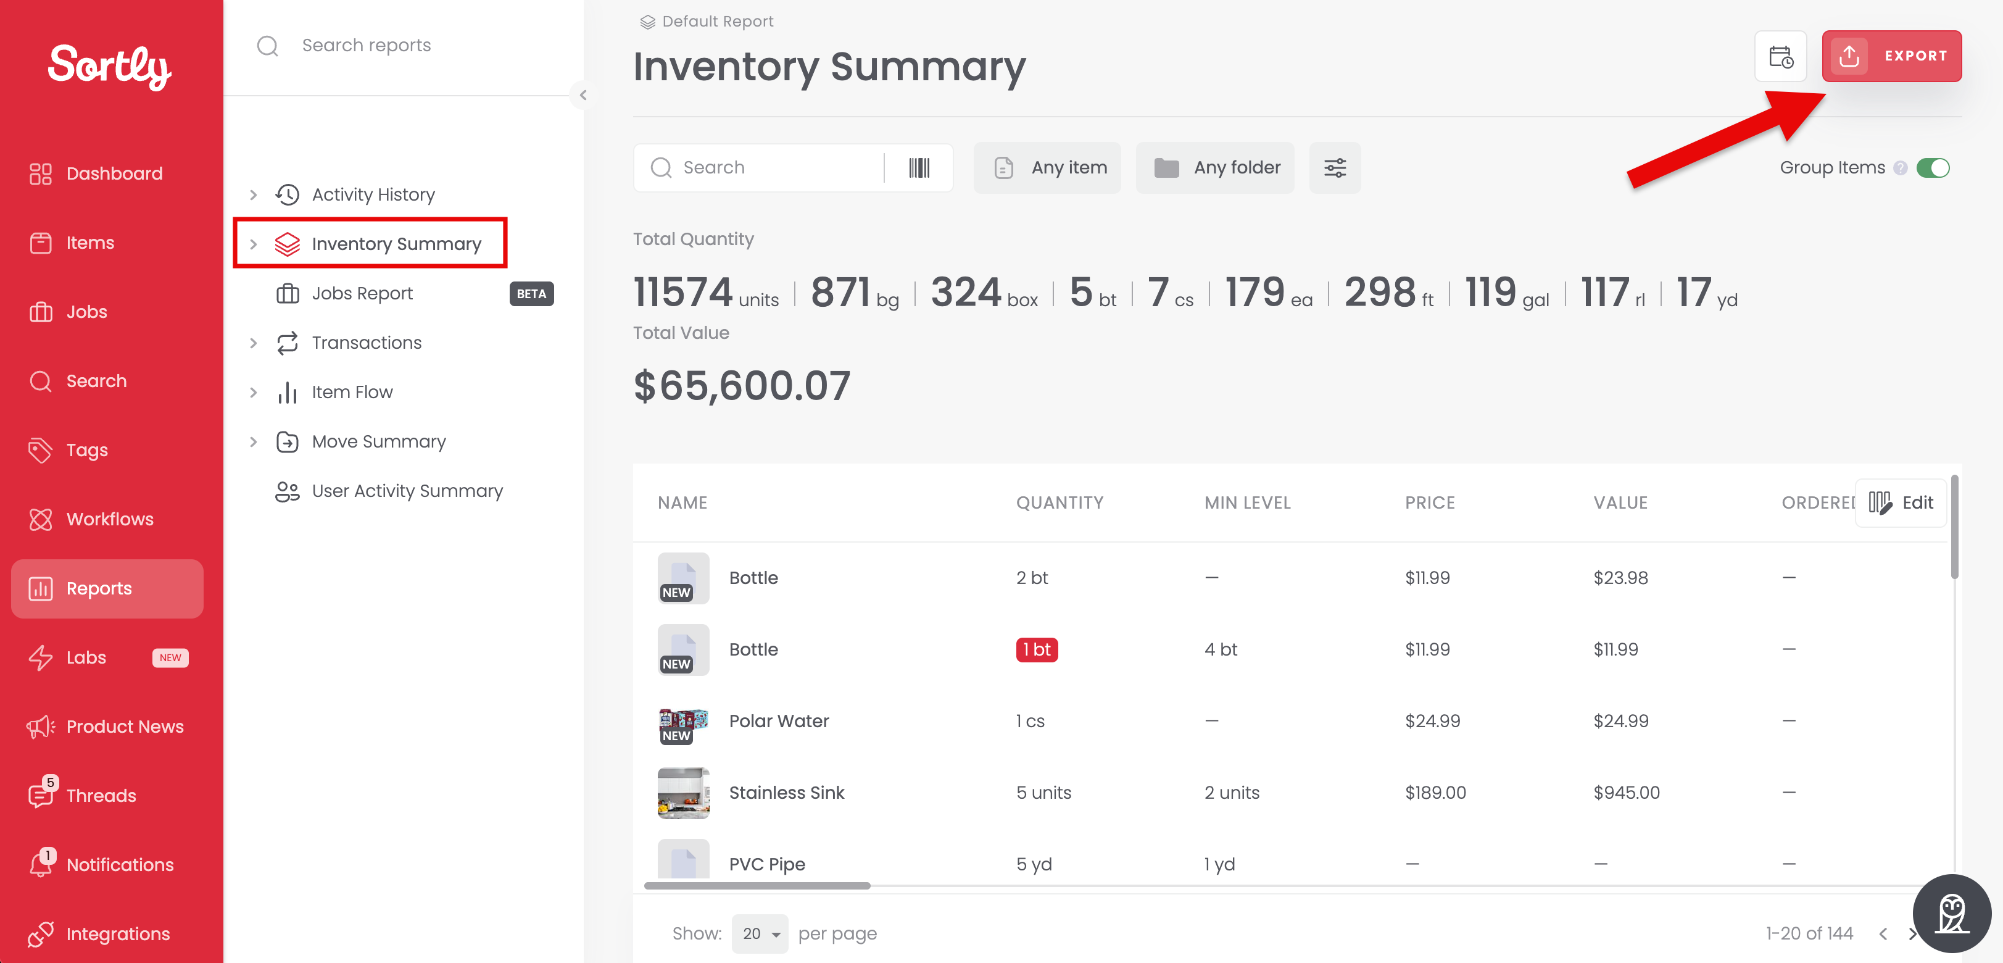The image size is (2003, 963).
Task: Toggle the Group Items switch
Action: [x=1933, y=168]
